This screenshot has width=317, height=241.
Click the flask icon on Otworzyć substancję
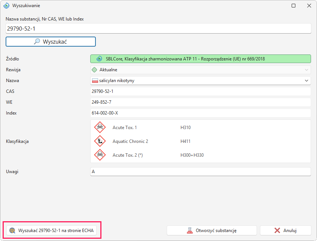[x=189, y=231]
